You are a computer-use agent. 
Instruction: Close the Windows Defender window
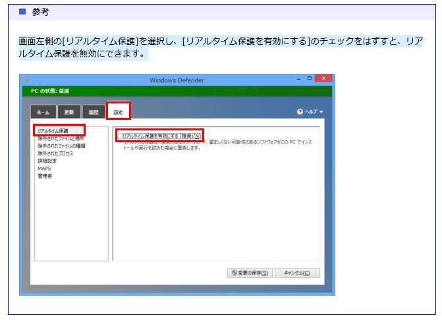[x=323, y=78]
